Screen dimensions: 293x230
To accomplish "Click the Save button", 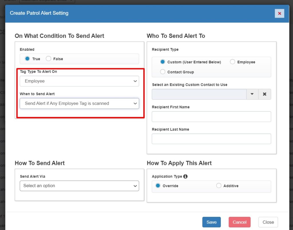I will click(x=211, y=222).
